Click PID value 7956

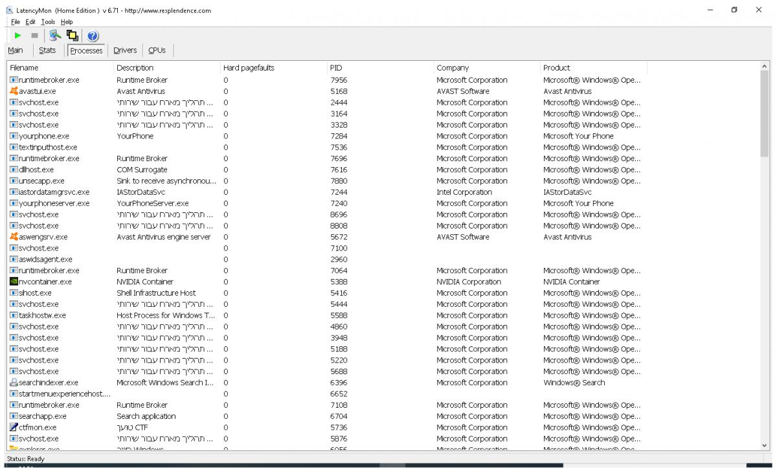[x=339, y=80]
